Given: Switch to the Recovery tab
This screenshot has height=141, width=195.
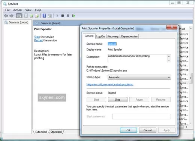Looking at the screenshot, I should point(113,36).
